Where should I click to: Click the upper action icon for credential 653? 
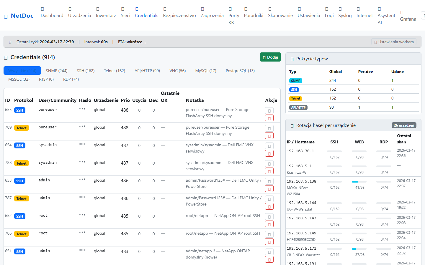[269, 181]
